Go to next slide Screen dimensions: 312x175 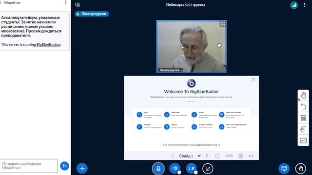click(207, 156)
